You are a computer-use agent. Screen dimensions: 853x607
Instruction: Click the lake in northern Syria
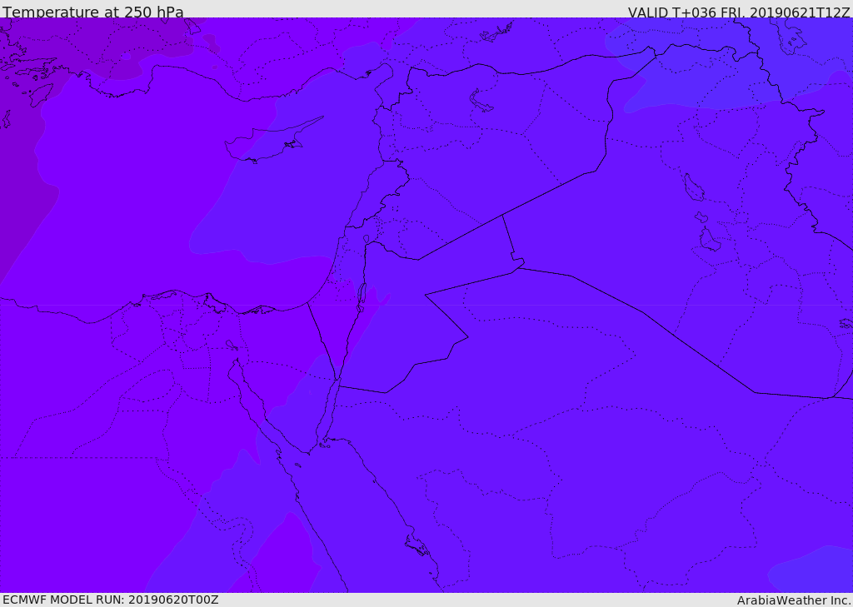pyautogui.click(x=480, y=101)
